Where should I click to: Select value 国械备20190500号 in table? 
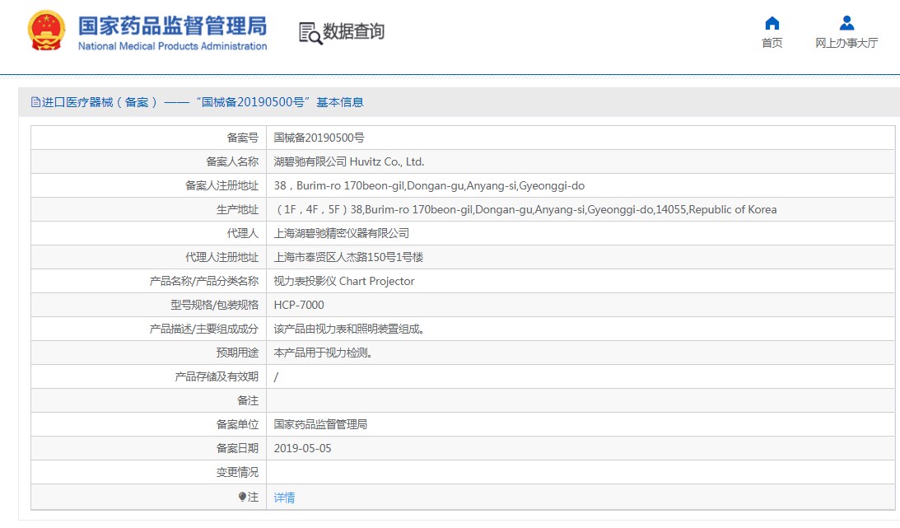(x=319, y=138)
